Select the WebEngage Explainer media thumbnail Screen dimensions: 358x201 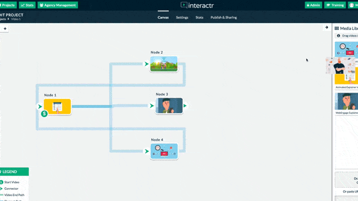[346, 102]
